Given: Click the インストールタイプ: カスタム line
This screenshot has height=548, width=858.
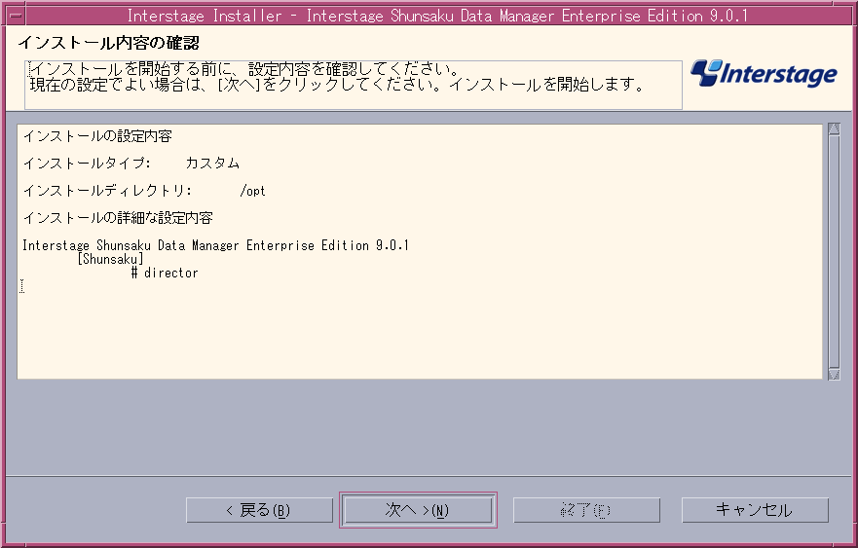Looking at the screenshot, I should (131, 163).
